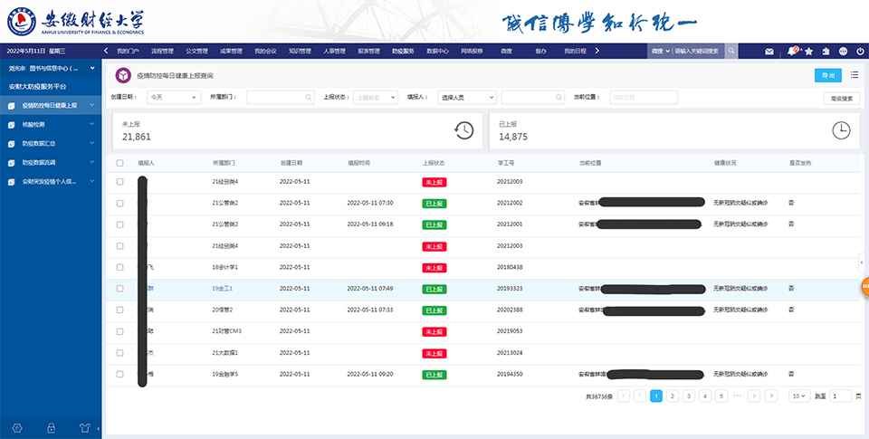Tick the select-all checkbox in table header

click(x=119, y=163)
